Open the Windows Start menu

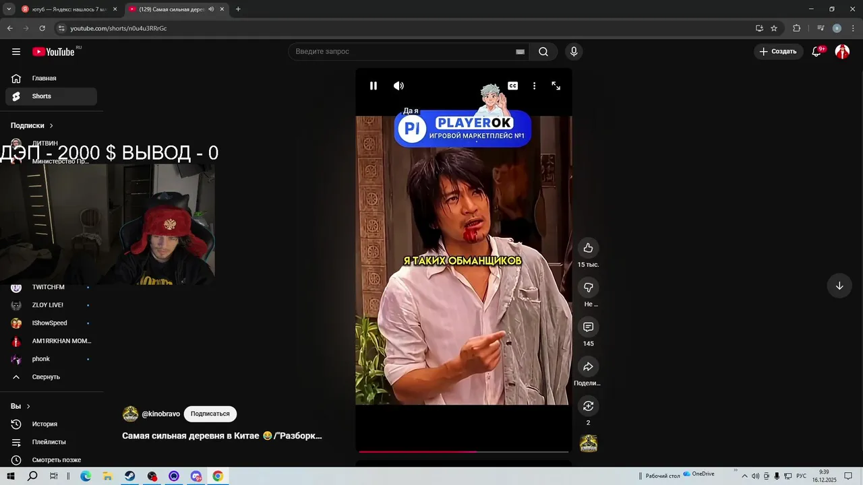point(11,476)
